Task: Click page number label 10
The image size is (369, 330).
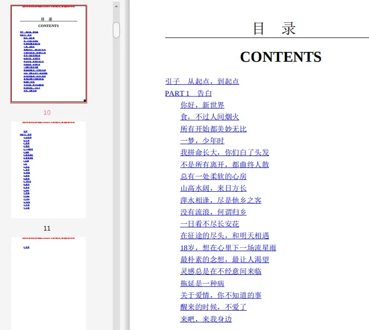Action: coord(47,112)
